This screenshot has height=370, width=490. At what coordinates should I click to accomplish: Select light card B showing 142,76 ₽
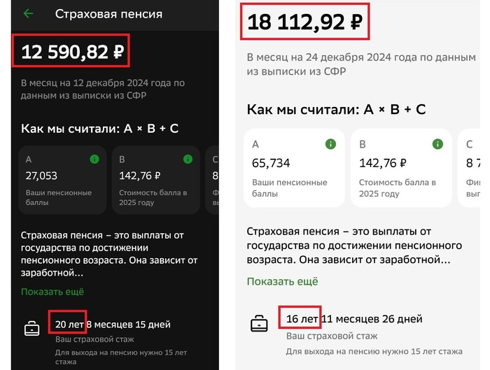[x=400, y=168]
